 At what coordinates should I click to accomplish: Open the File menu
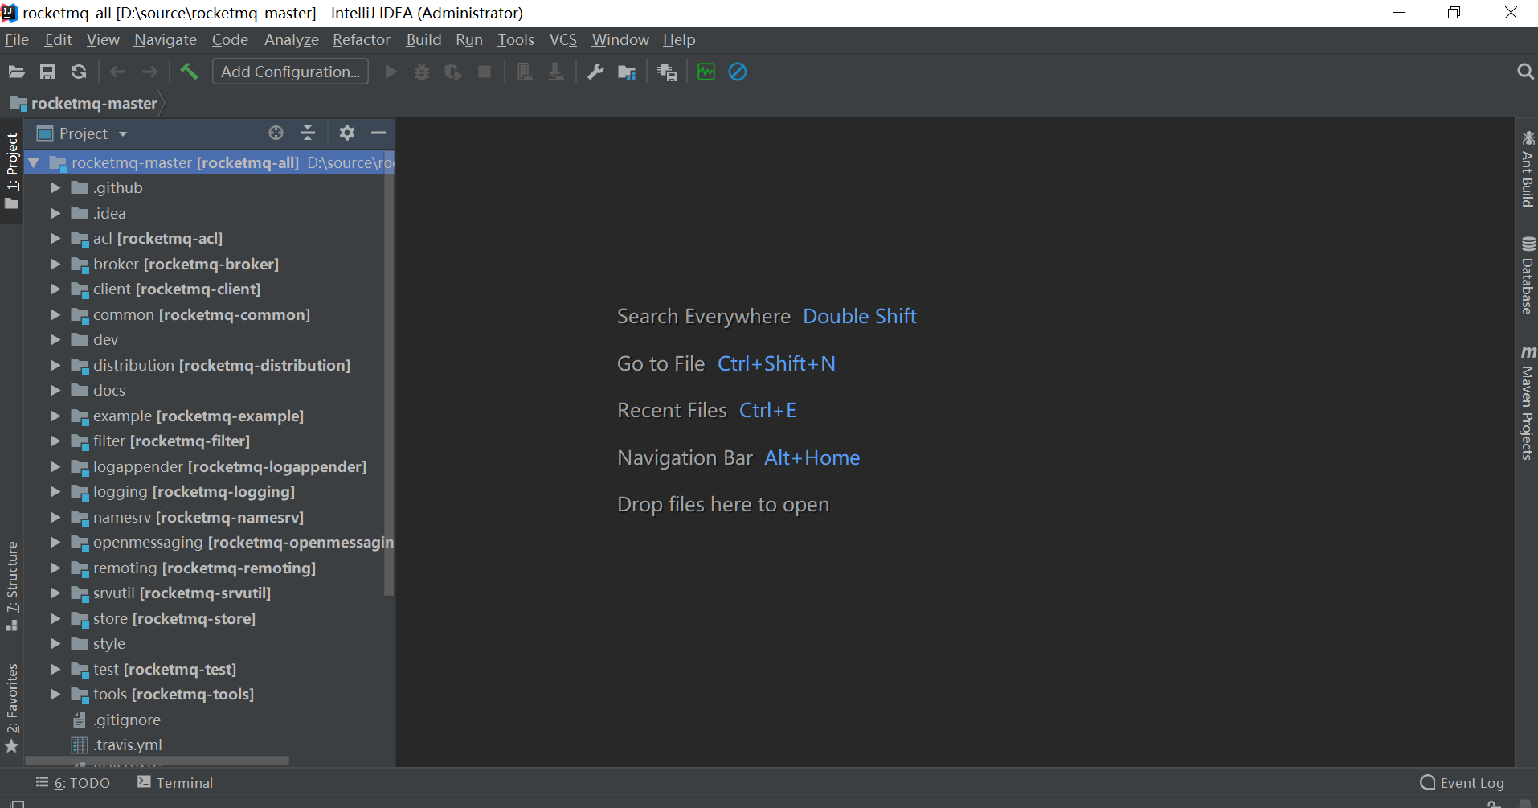[x=17, y=39]
